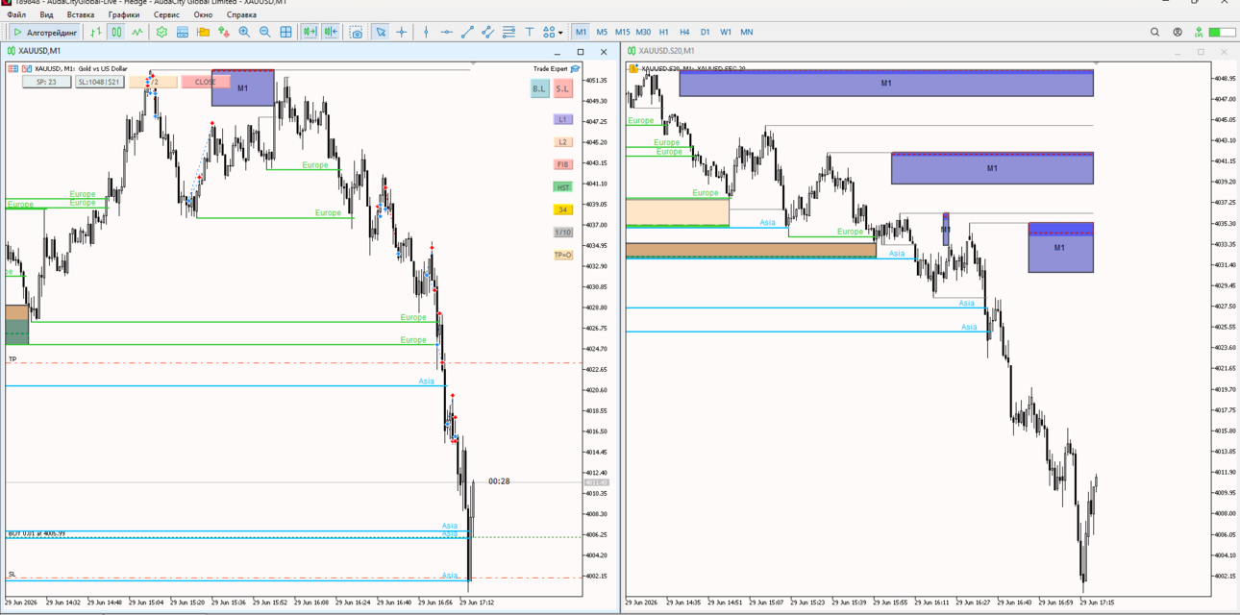Switch chart to candlestick mode
This screenshot has height=615, width=1240.
pos(116,32)
